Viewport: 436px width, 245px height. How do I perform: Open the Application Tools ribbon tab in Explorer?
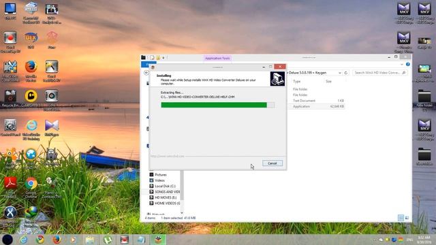[217, 58]
